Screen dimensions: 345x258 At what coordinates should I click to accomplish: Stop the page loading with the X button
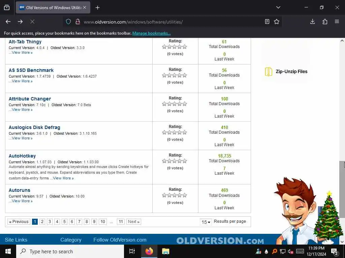tap(32, 21)
